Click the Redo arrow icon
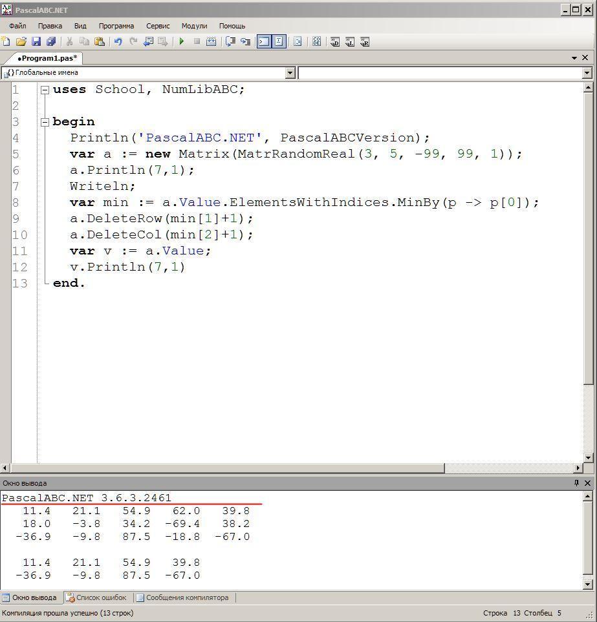This screenshot has width=597, height=622. pos(133,41)
